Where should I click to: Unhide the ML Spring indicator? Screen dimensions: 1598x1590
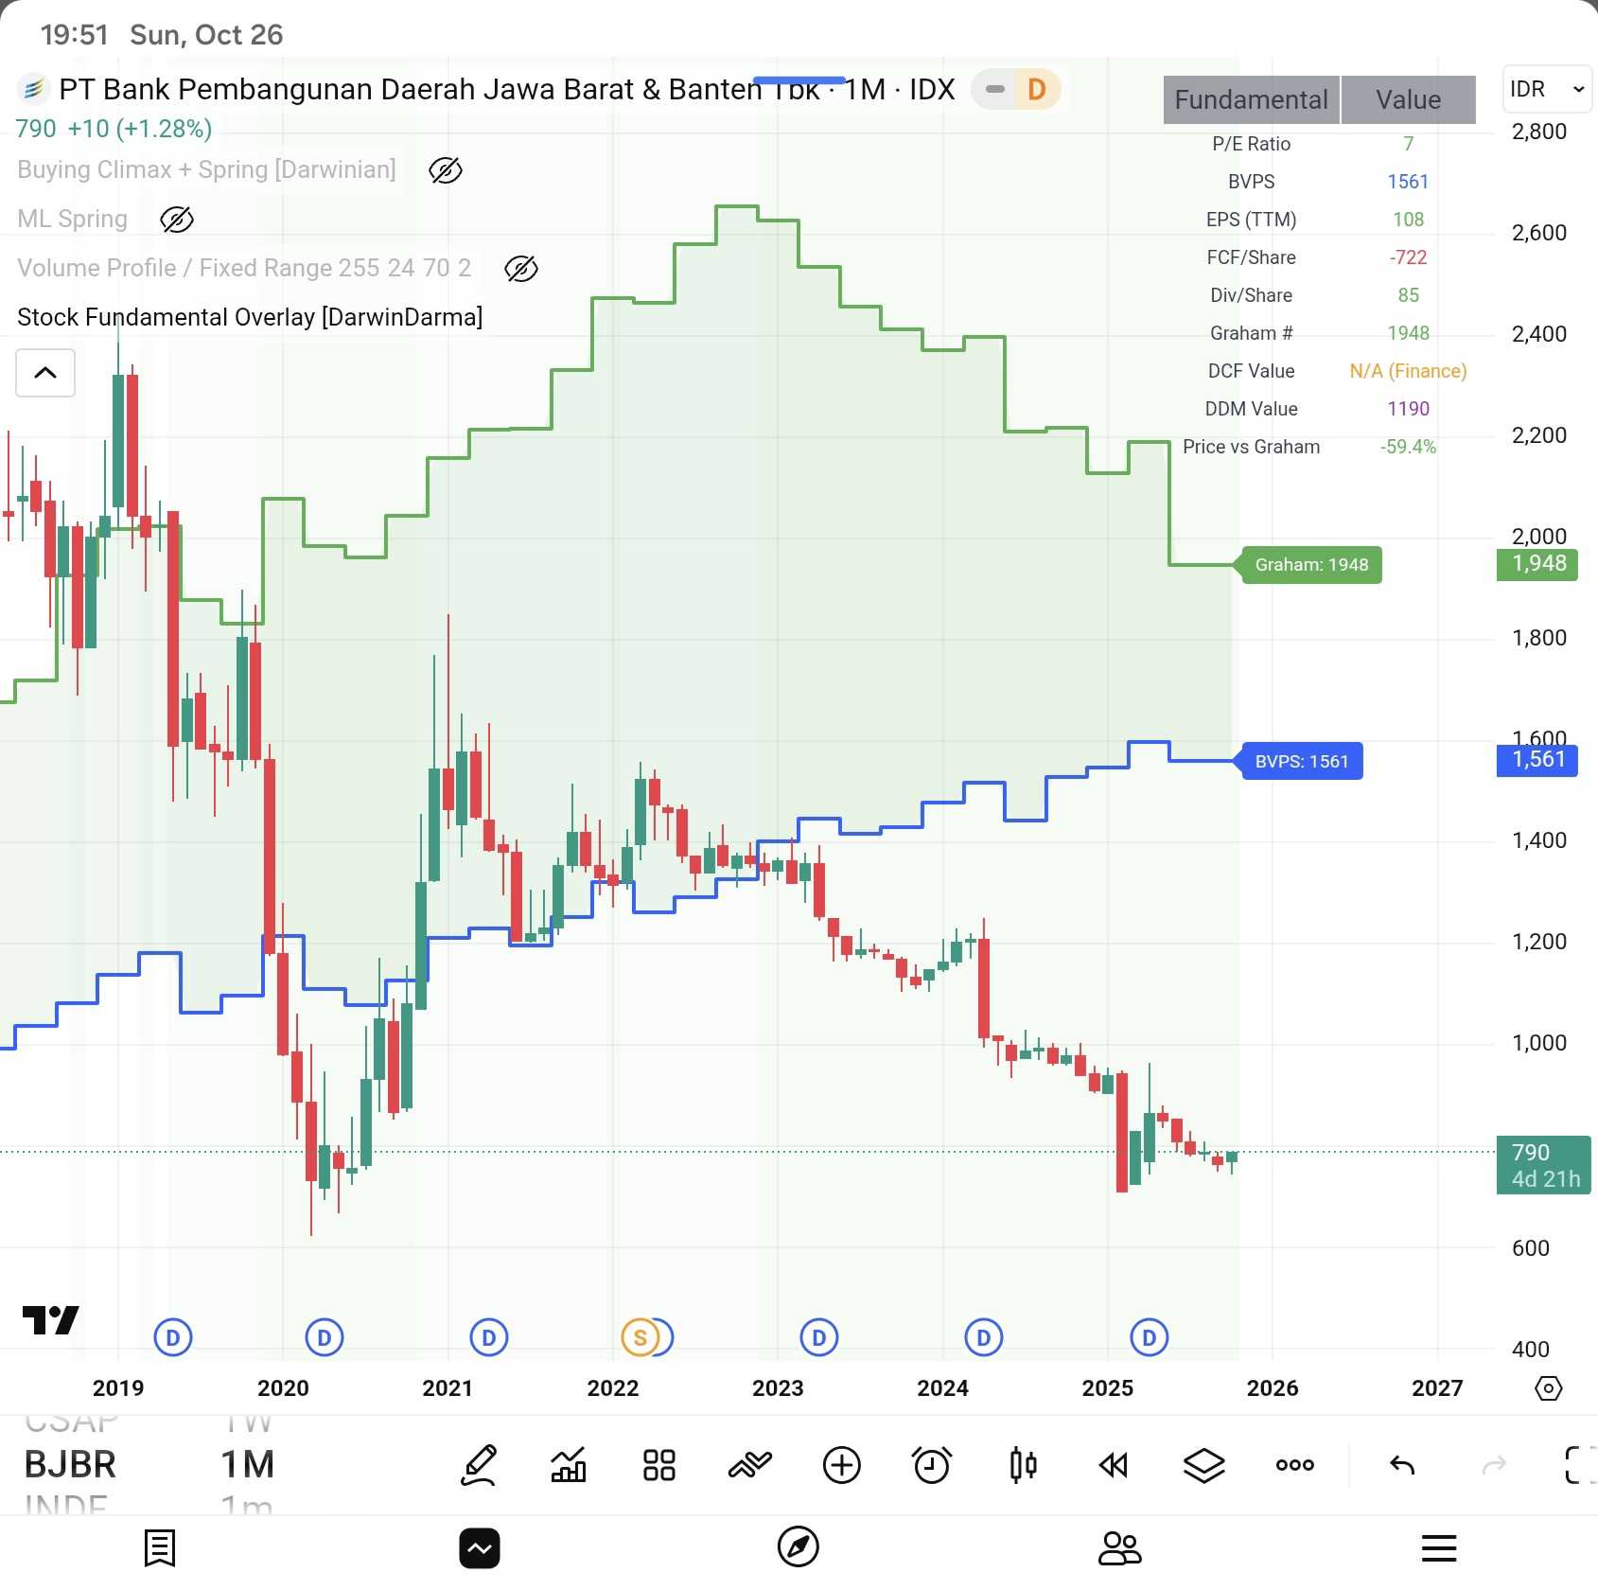[x=177, y=220]
